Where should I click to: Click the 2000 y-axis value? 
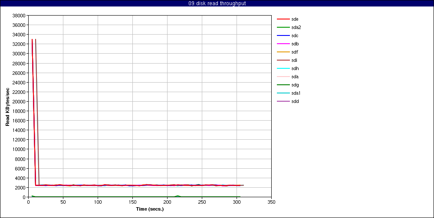point(20,188)
